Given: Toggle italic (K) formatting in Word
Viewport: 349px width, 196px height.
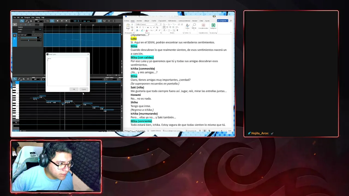Looking at the screenshot, I should click(140, 27).
